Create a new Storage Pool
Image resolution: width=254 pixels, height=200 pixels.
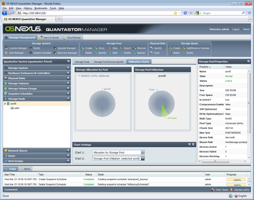tap(87, 48)
